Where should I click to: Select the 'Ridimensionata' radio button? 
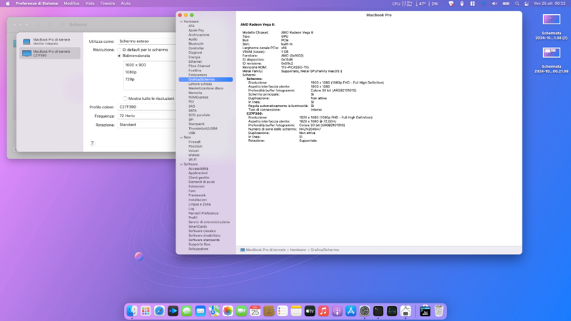[x=120, y=55]
